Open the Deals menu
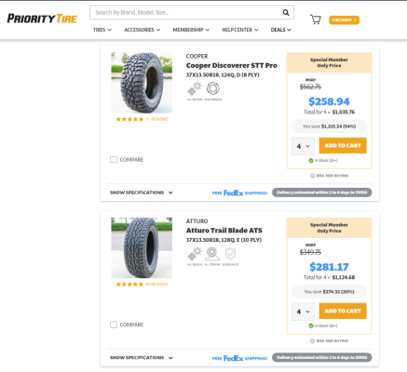The height and width of the screenshot is (372, 407). (x=280, y=30)
